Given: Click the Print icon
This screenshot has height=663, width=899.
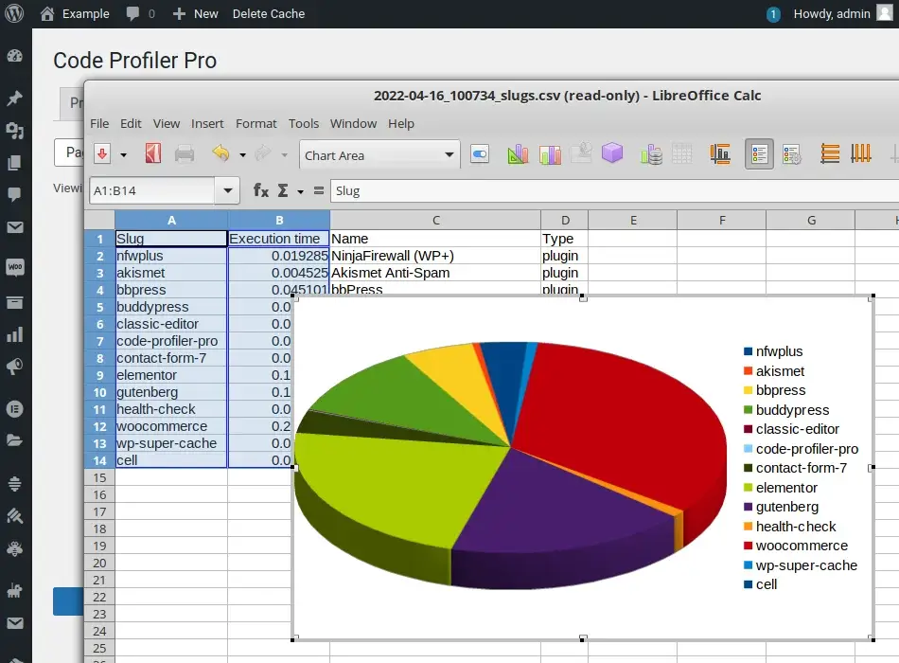Looking at the screenshot, I should pos(184,154).
